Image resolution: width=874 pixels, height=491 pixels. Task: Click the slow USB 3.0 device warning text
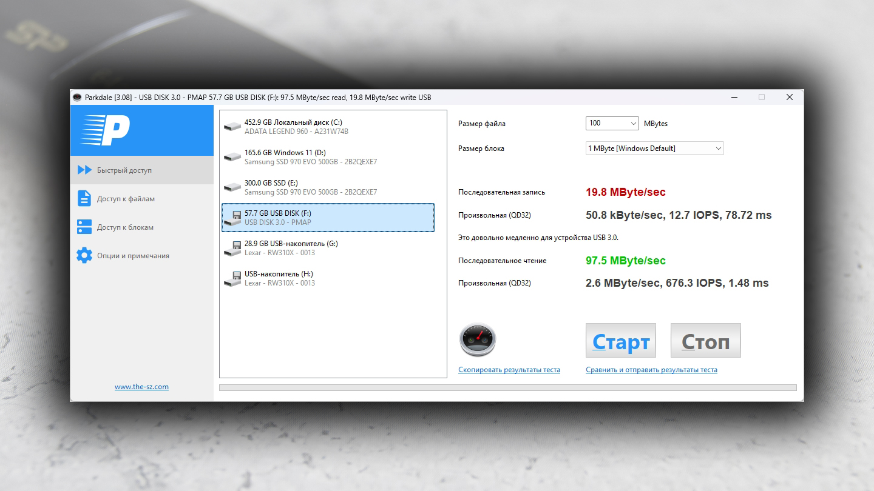point(538,238)
